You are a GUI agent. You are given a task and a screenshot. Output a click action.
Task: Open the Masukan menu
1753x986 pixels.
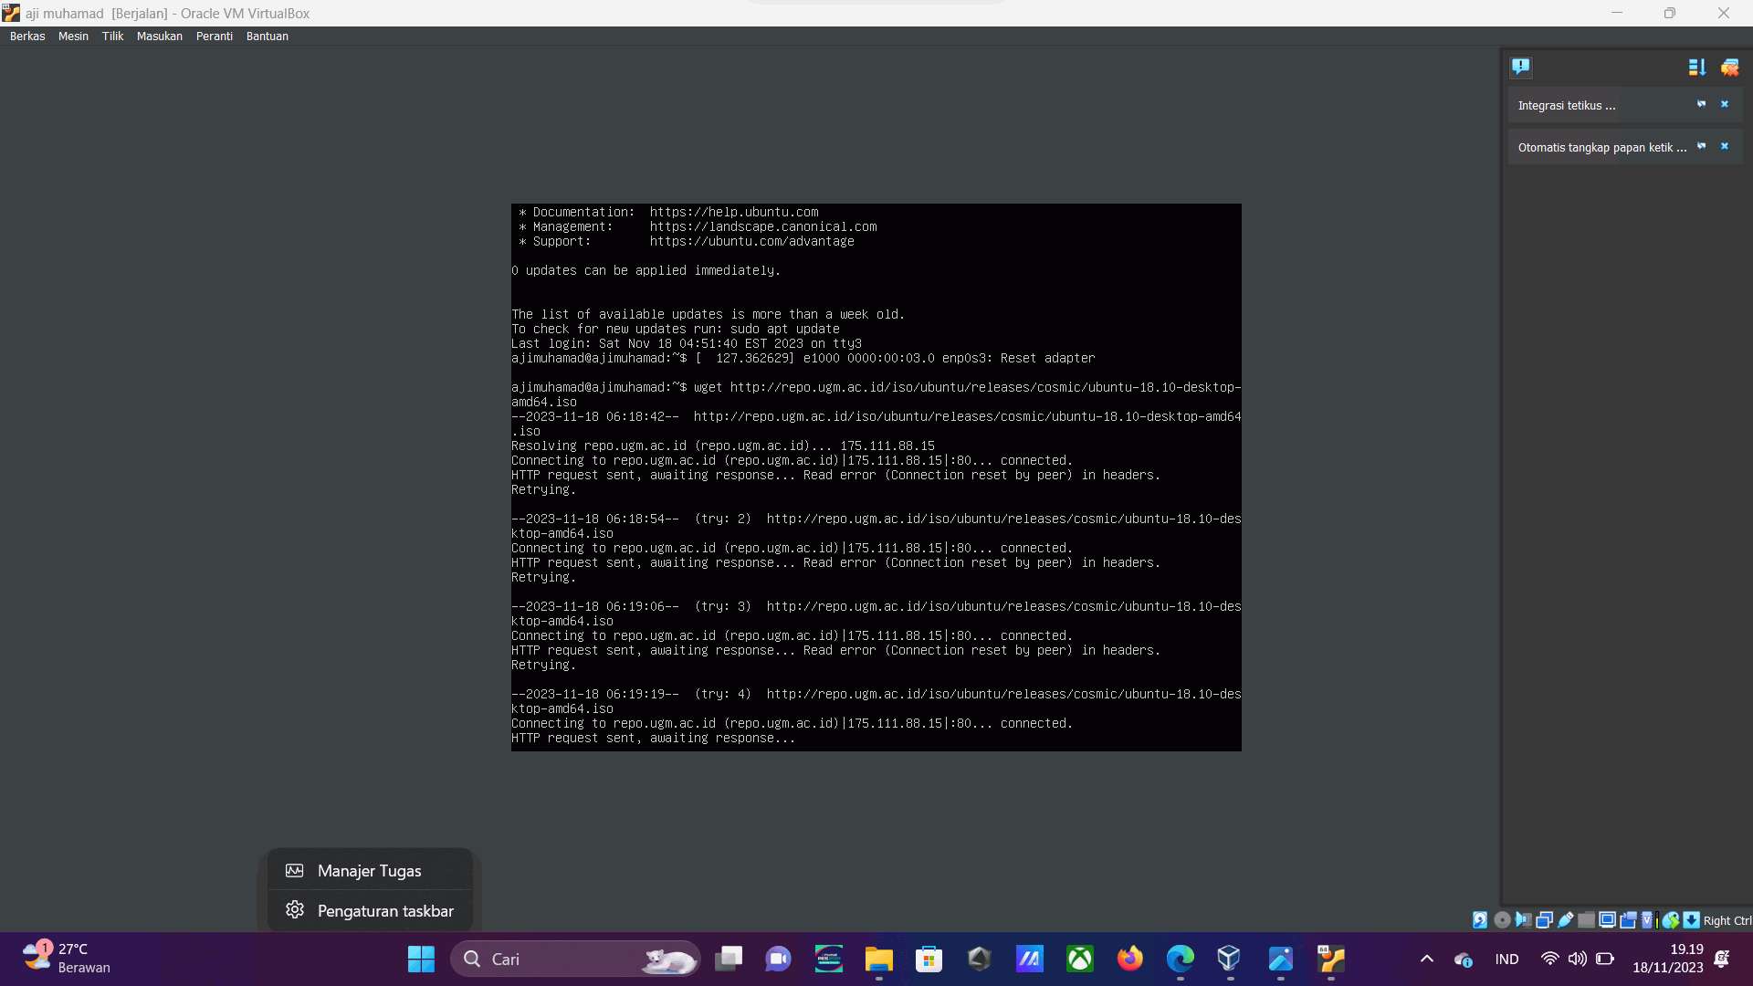160,37
